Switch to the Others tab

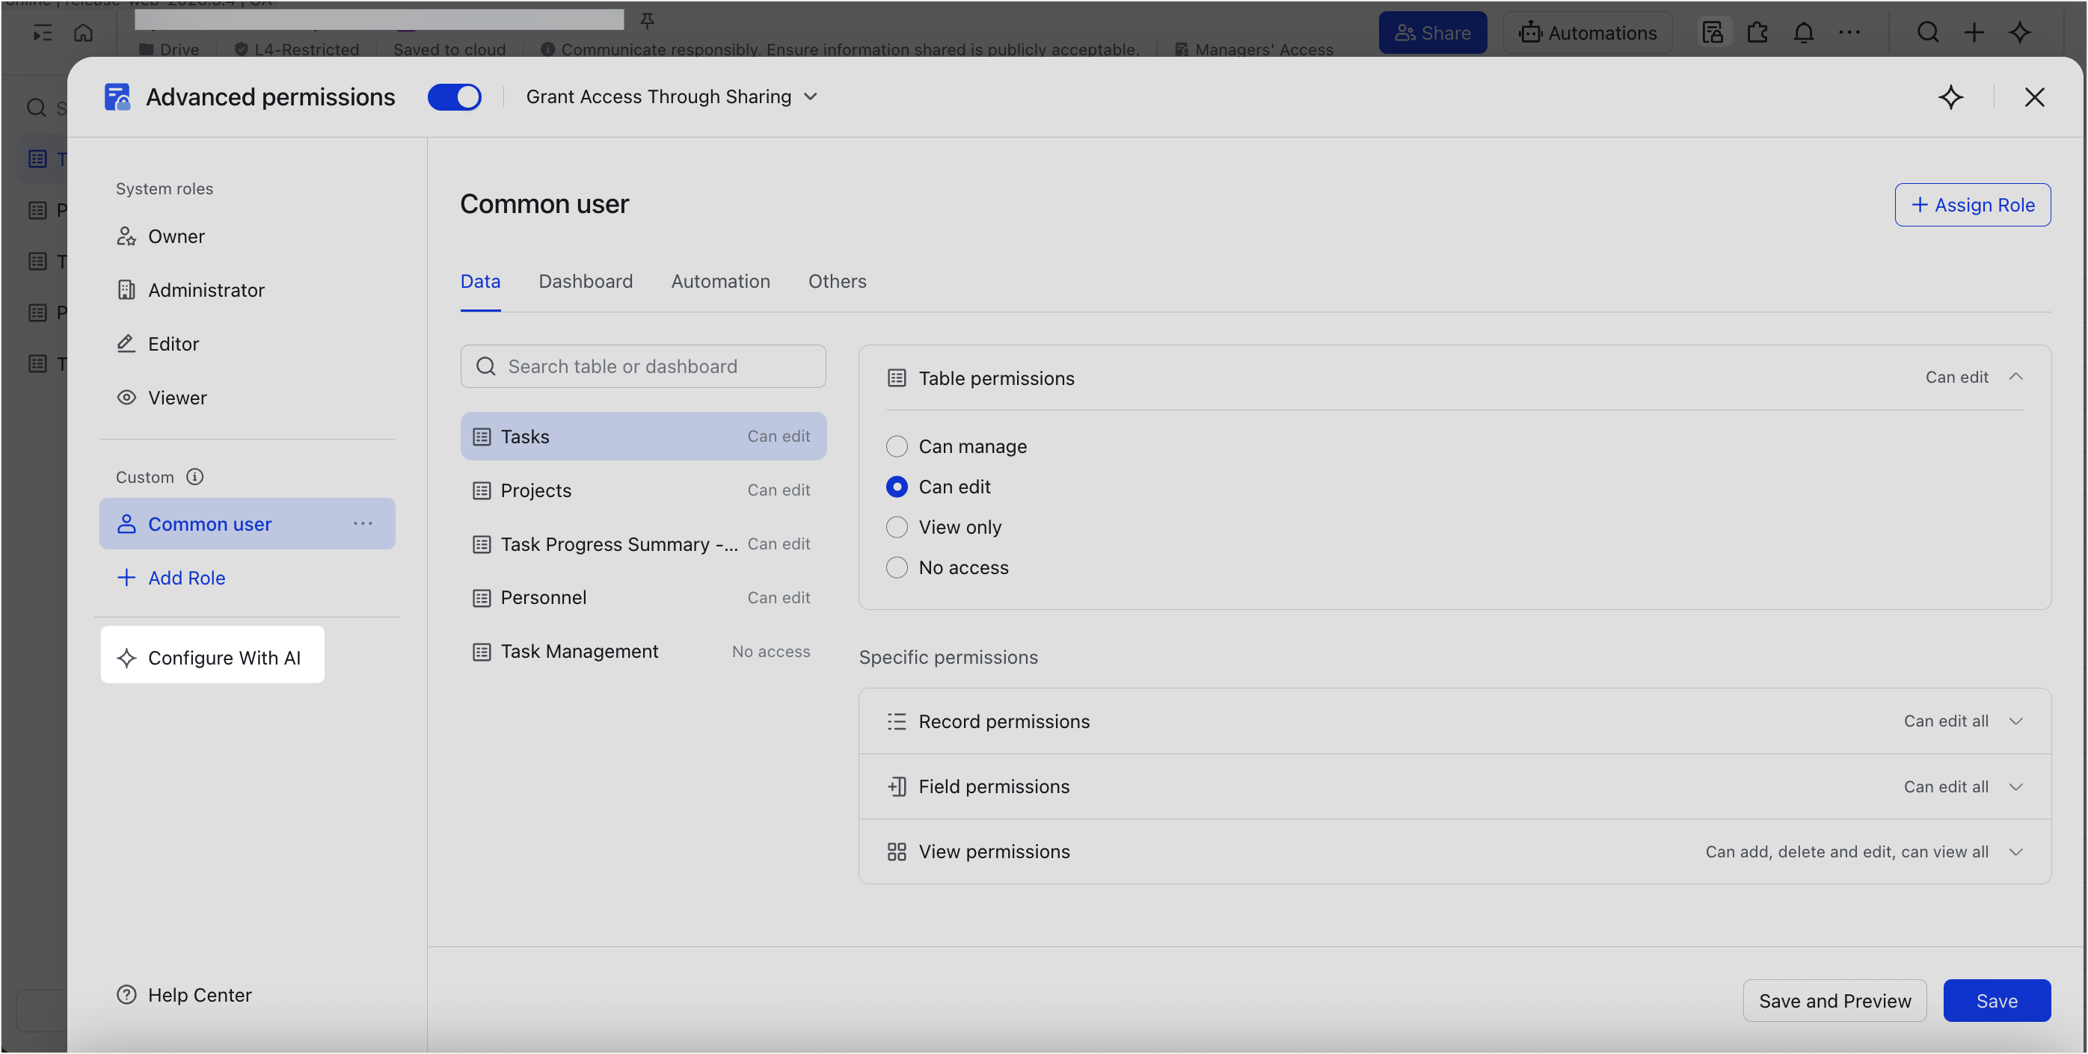click(837, 281)
